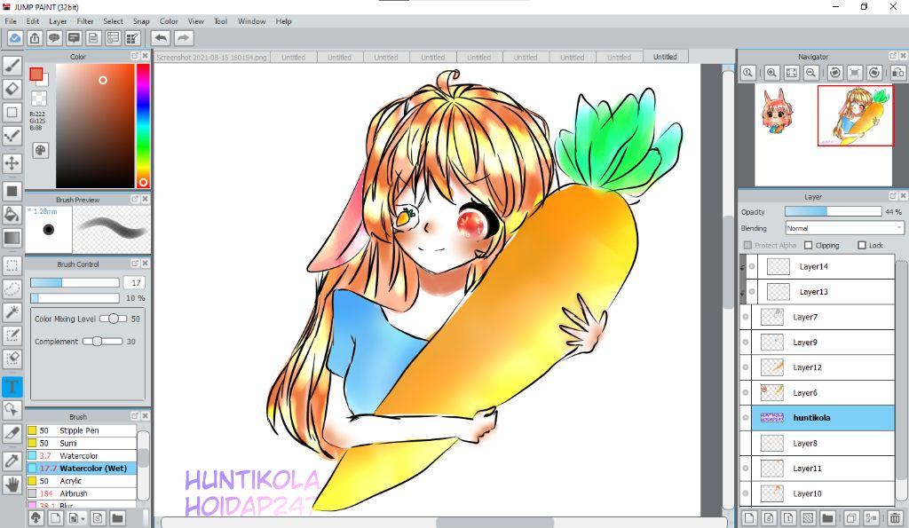
Task: Select the Eyedropper tool
Action: 12,461
